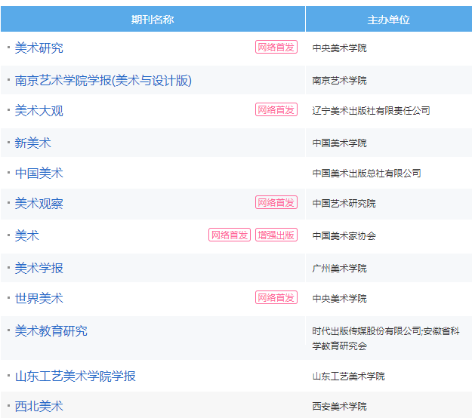The width and height of the screenshot is (472, 418).
Task: Click the 增强出版 badge in 美术 row
Action: [x=276, y=235]
